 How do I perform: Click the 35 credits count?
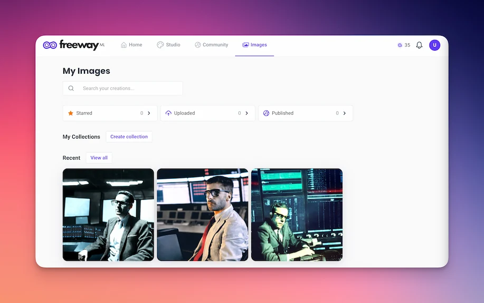(x=407, y=45)
